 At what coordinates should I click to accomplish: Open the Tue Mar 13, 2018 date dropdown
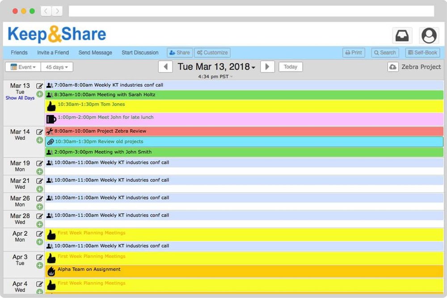(x=216, y=66)
